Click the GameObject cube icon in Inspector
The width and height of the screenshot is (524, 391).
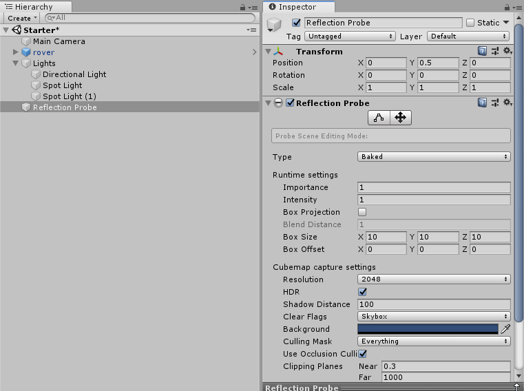(x=275, y=26)
